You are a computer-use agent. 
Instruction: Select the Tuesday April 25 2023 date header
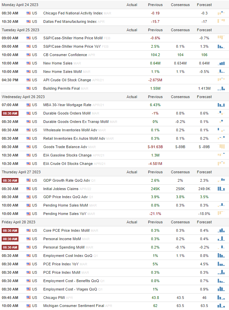tap(20, 30)
